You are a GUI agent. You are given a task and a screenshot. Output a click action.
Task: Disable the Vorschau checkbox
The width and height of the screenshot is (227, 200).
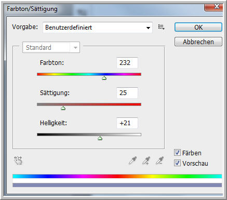[x=177, y=163]
